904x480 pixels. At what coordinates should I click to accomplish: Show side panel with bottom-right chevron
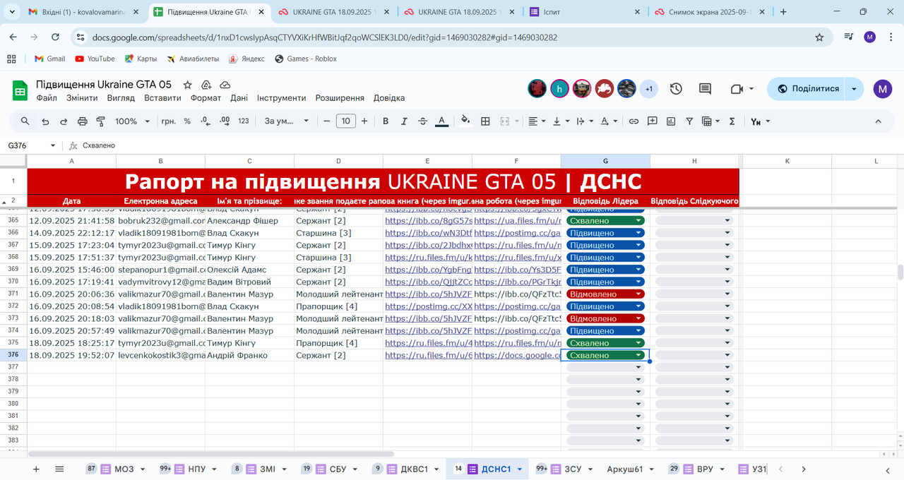888,470
